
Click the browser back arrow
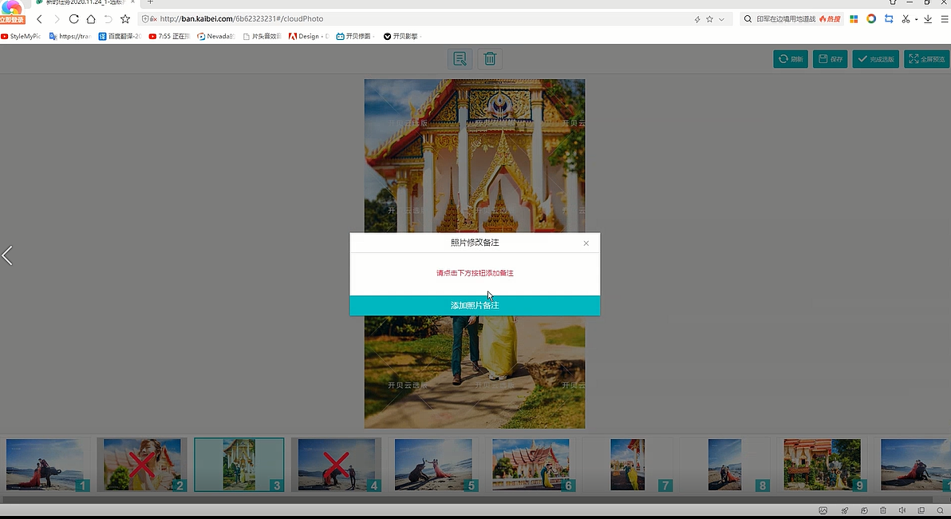pyautogui.click(x=39, y=19)
